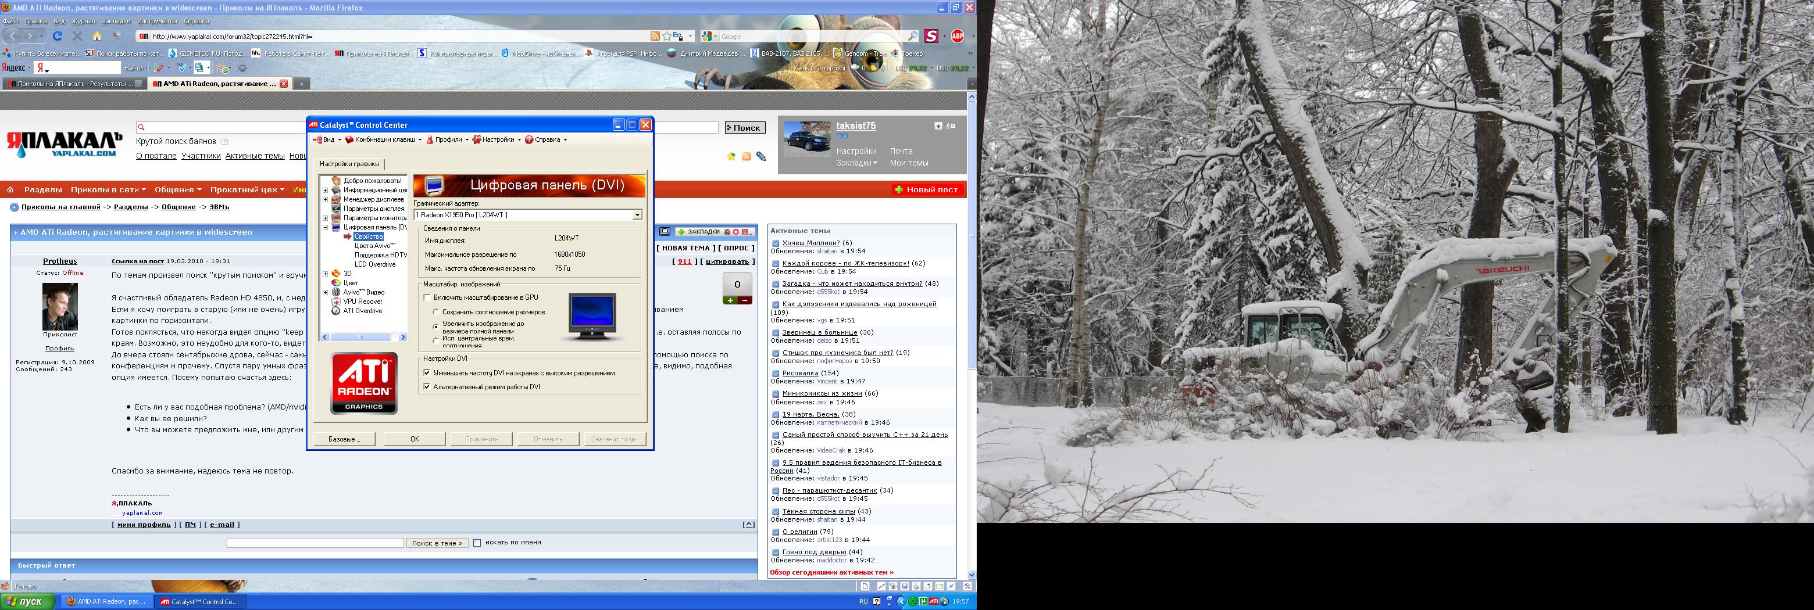The height and width of the screenshot is (610, 1814).
Task: Click the red 'Новый пост' button
Action: (x=927, y=190)
